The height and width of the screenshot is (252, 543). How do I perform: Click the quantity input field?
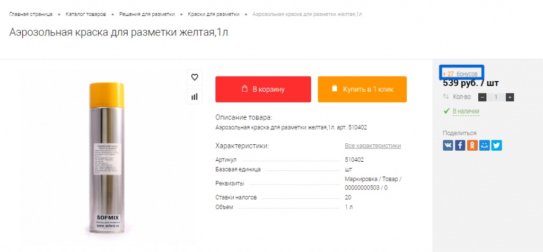click(x=496, y=98)
